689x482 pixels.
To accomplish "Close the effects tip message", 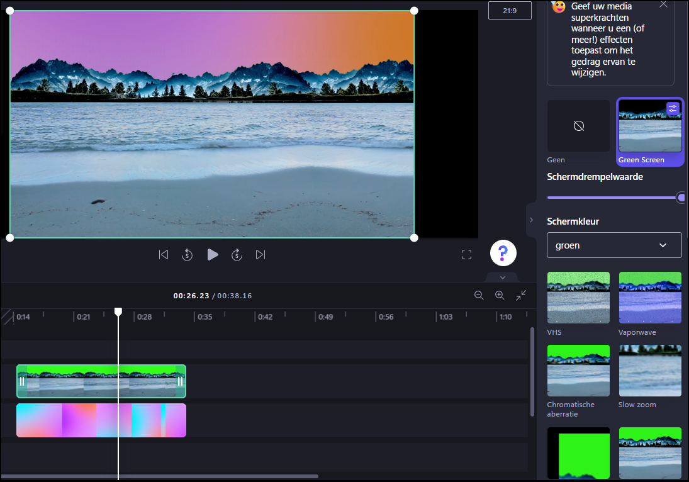I will [663, 4].
